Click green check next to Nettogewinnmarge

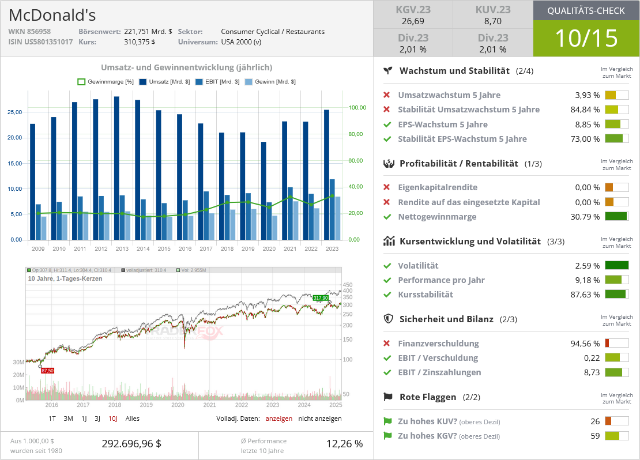pyautogui.click(x=387, y=217)
